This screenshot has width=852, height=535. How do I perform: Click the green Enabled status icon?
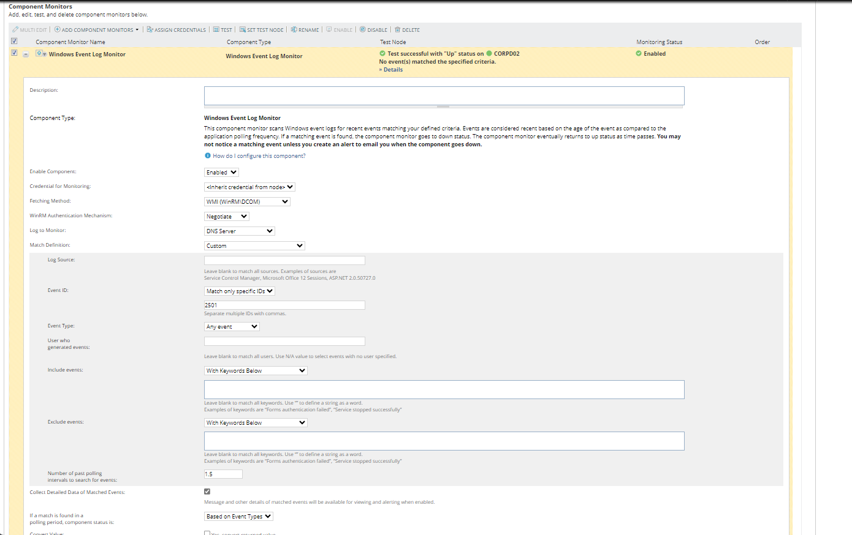[x=639, y=53]
